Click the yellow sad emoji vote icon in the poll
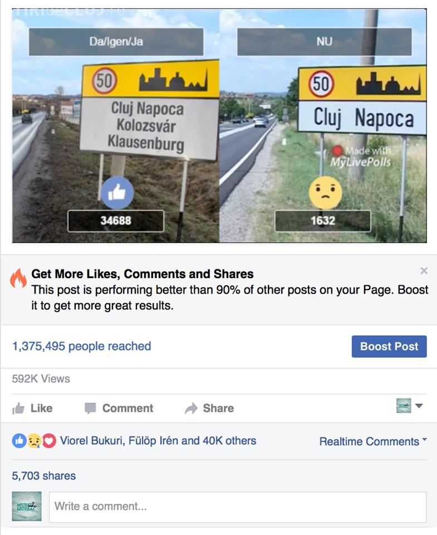 point(325,192)
